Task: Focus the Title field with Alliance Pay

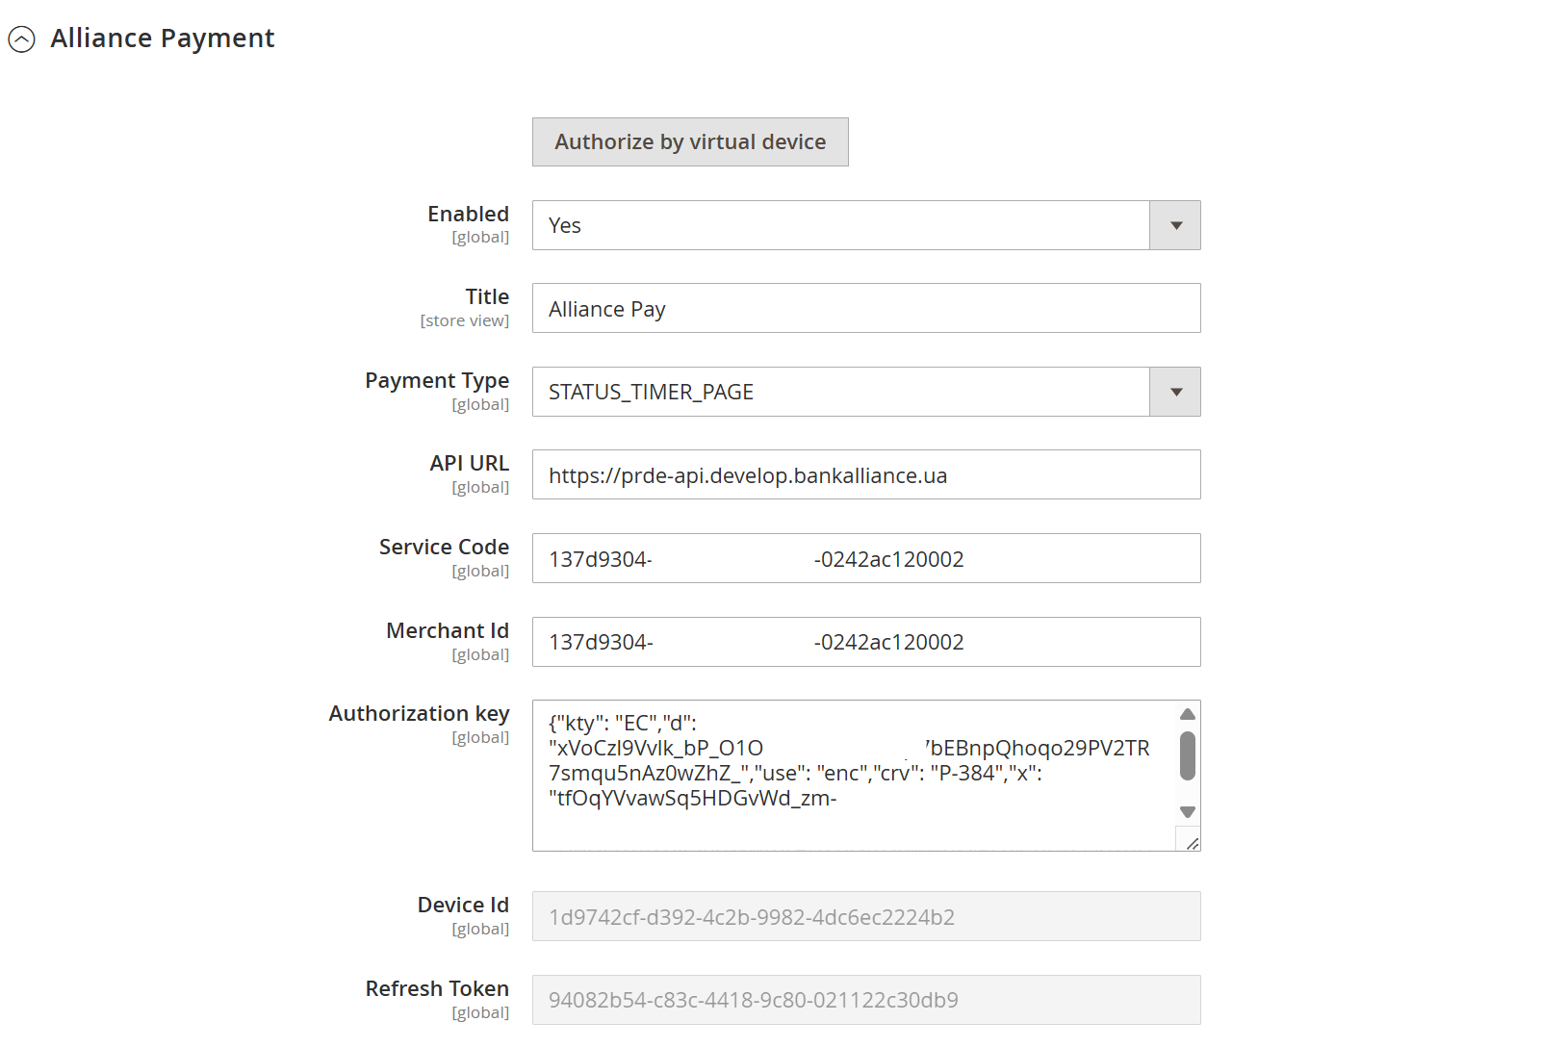Action: click(x=865, y=309)
